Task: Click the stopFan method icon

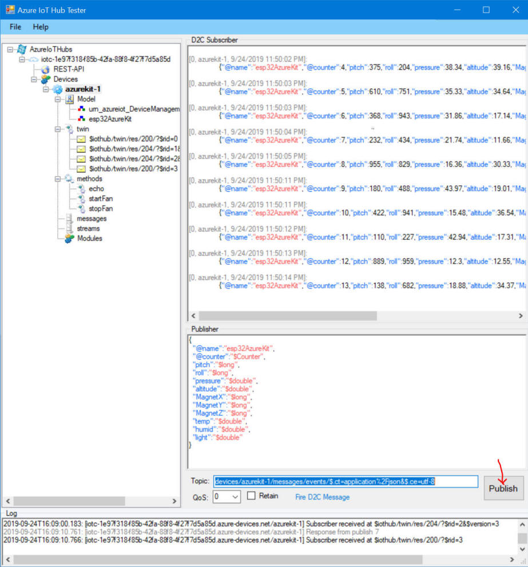Action: tap(82, 209)
